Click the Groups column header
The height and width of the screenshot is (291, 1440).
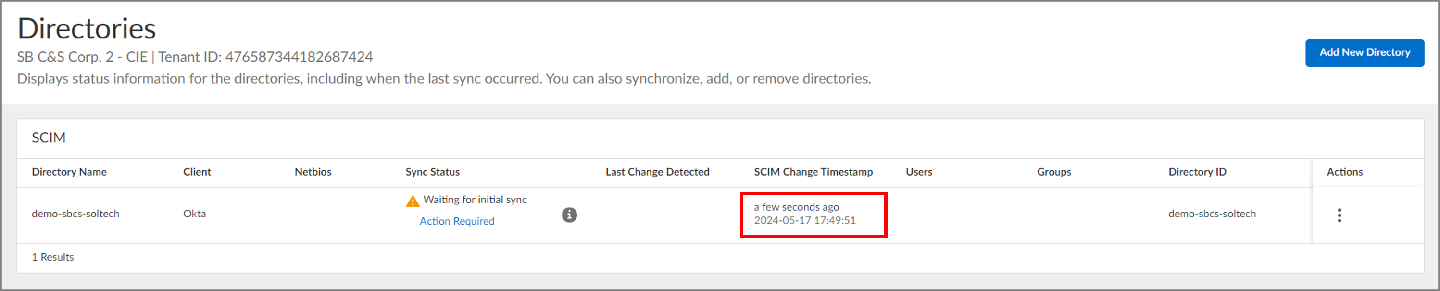click(x=1054, y=172)
